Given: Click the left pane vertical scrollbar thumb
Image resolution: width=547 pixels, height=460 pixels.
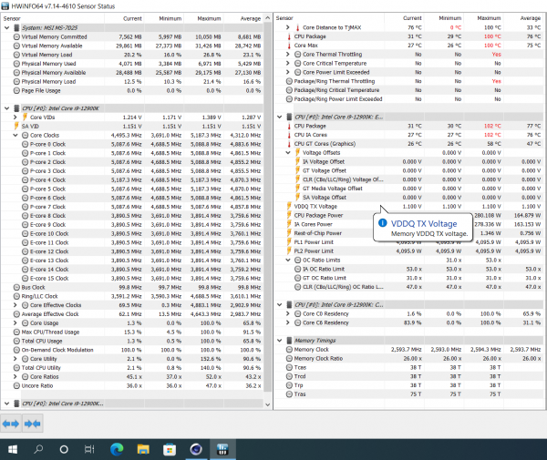Looking at the screenshot, I should [x=267, y=207].
